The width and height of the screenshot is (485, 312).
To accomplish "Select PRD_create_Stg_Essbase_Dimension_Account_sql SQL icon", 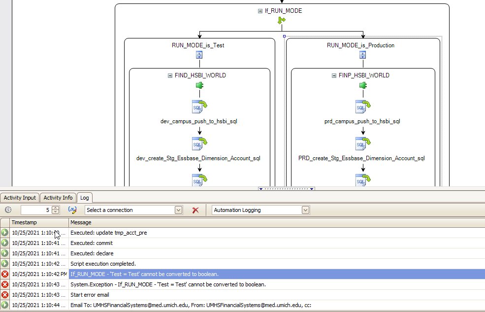I will [363, 143].
